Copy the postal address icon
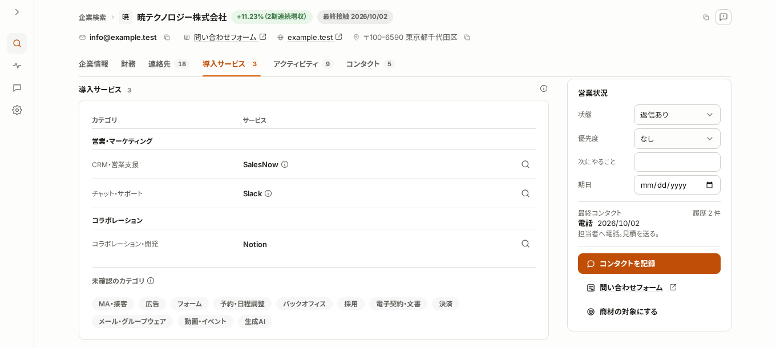 (467, 37)
